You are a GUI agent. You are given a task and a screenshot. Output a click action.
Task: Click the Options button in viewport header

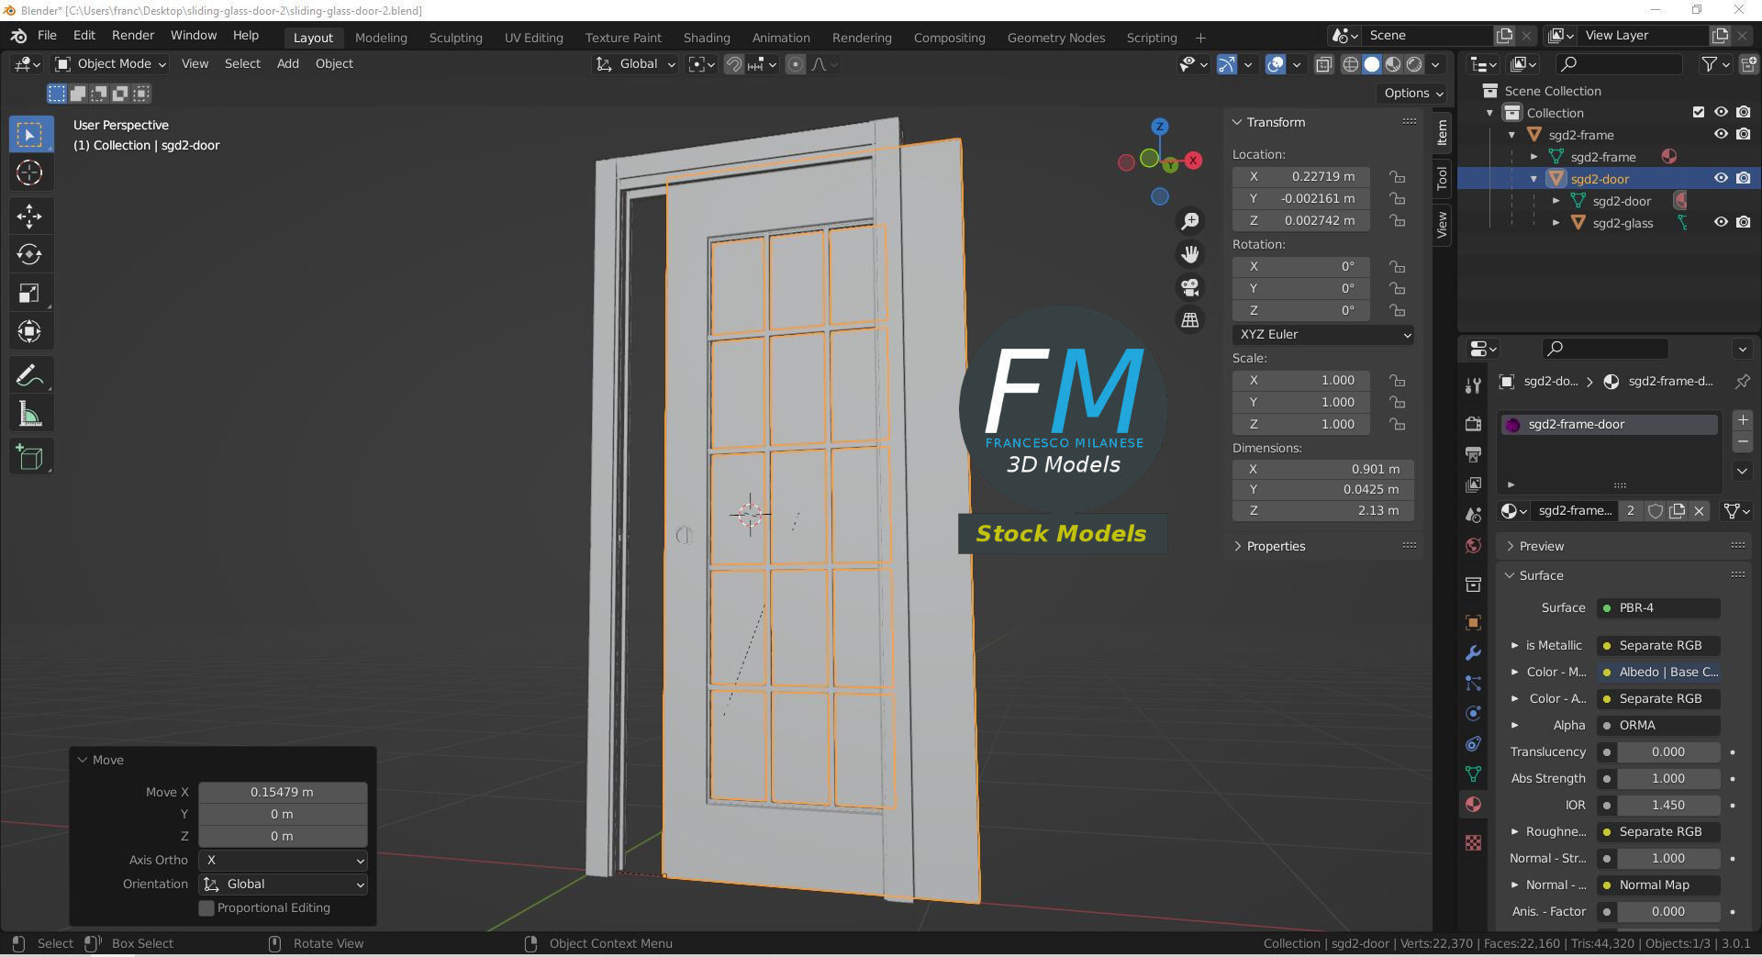coord(1412,93)
